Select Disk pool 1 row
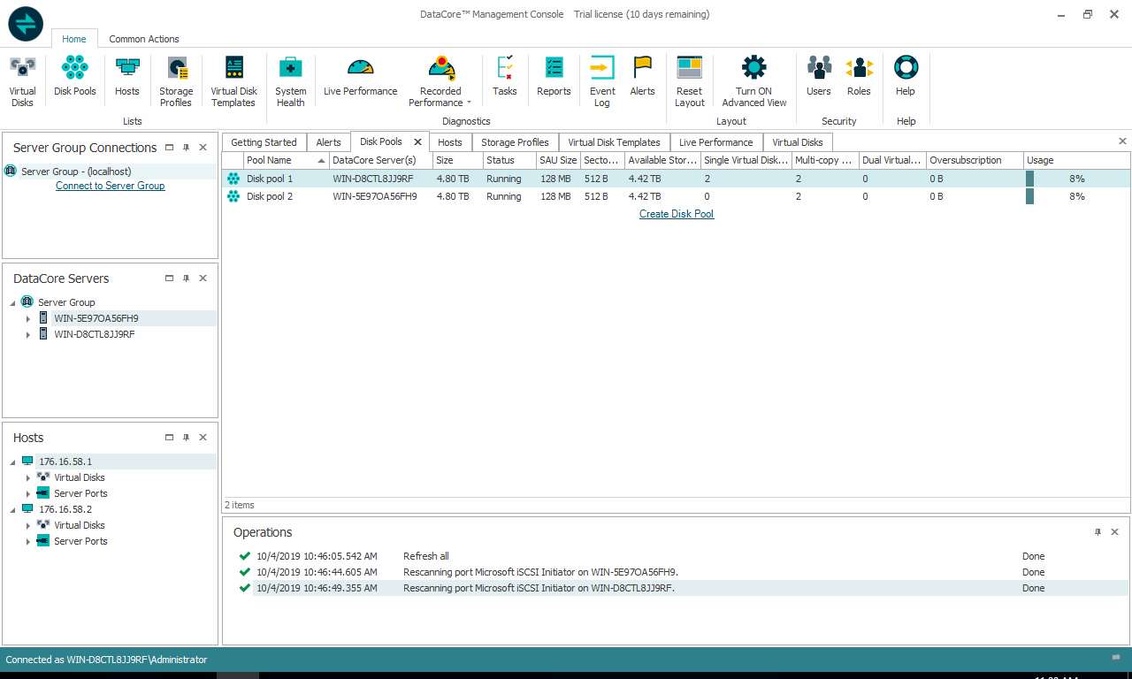1132x679 pixels. tap(676, 179)
